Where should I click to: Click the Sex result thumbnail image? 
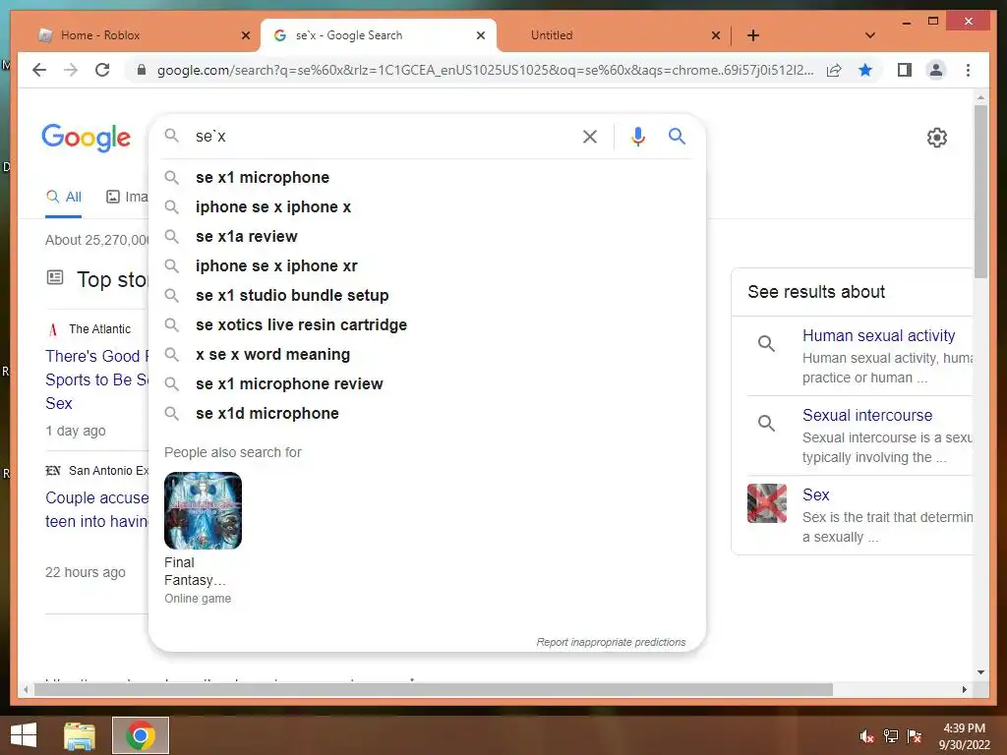pos(767,503)
